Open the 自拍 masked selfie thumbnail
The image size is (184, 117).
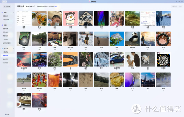(55, 18)
